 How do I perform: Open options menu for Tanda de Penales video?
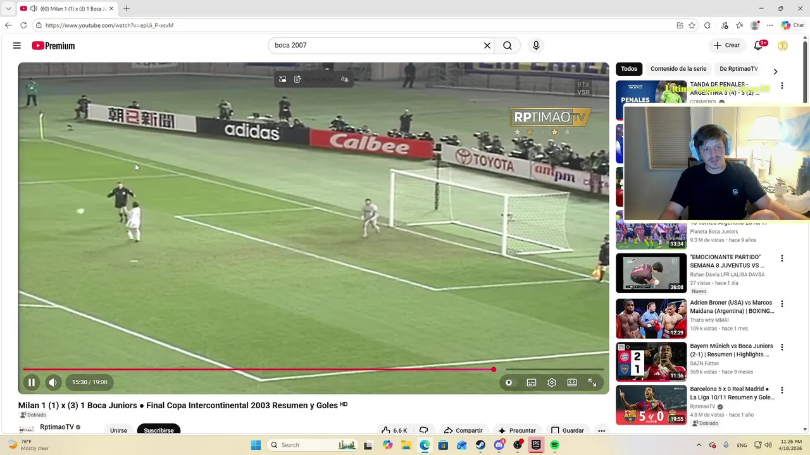pos(782,86)
